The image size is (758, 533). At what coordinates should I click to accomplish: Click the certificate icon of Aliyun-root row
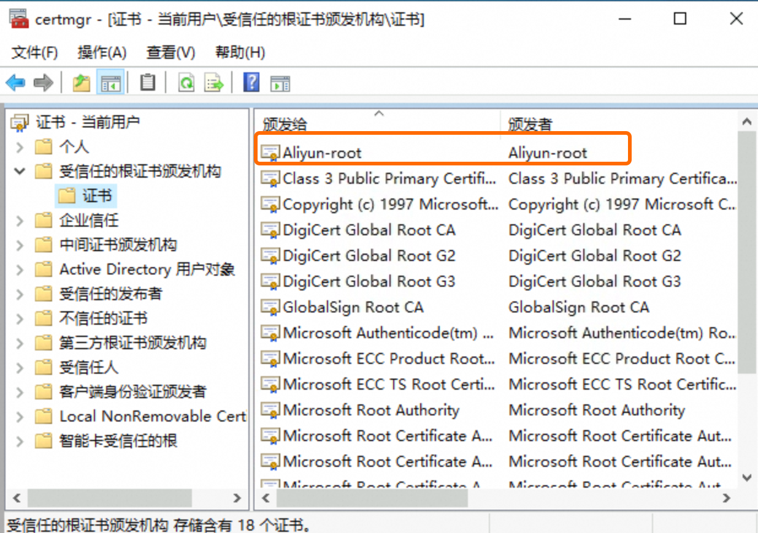[270, 153]
